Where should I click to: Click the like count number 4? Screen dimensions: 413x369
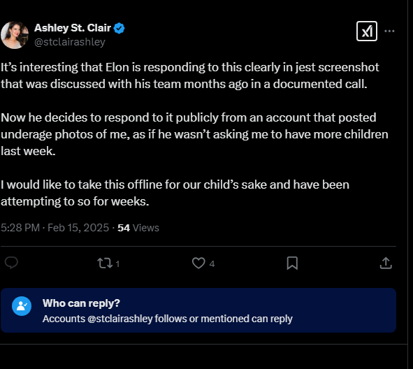212,264
